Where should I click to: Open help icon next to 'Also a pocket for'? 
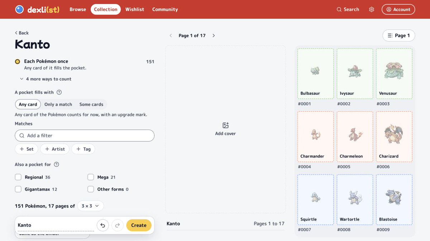(x=56, y=164)
